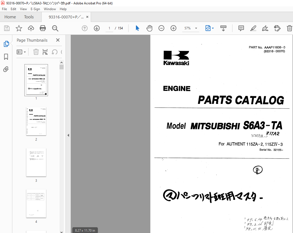The height and width of the screenshot is (233, 293).
Task: Rotate page counterclockwise in thumbnails panel
Action: pos(54,52)
